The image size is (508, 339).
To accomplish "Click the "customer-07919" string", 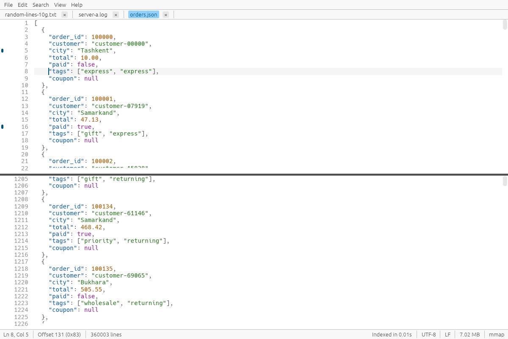I will [120, 106].
